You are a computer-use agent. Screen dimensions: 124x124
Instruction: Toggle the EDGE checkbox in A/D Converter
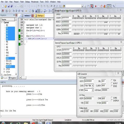click(112, 86)
